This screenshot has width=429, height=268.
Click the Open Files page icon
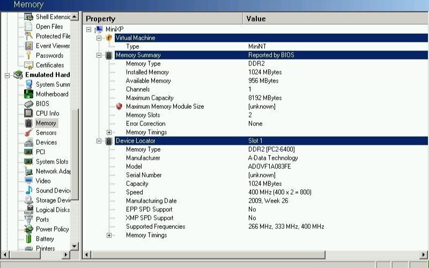pos(29,26)
